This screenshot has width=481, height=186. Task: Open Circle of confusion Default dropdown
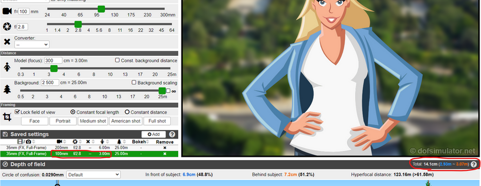[x=93, y=175]
